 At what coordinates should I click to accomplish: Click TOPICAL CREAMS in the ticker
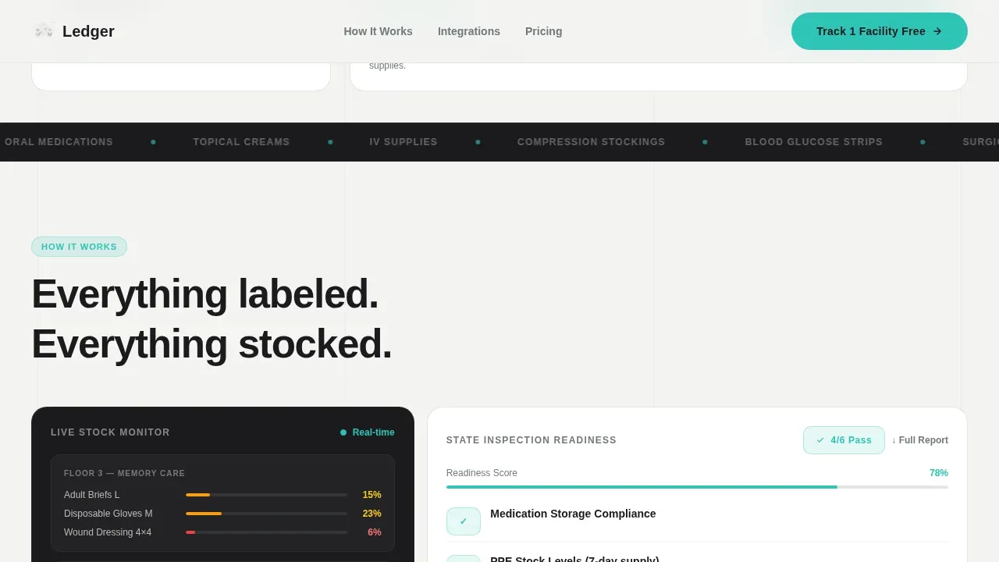pyautogui.click(x=241, y=142)
